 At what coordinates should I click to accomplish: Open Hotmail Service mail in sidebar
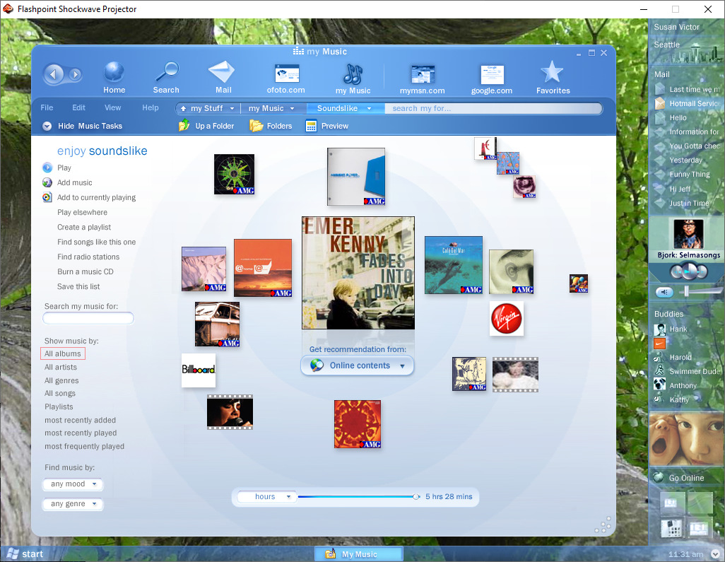tap(688, 104)
